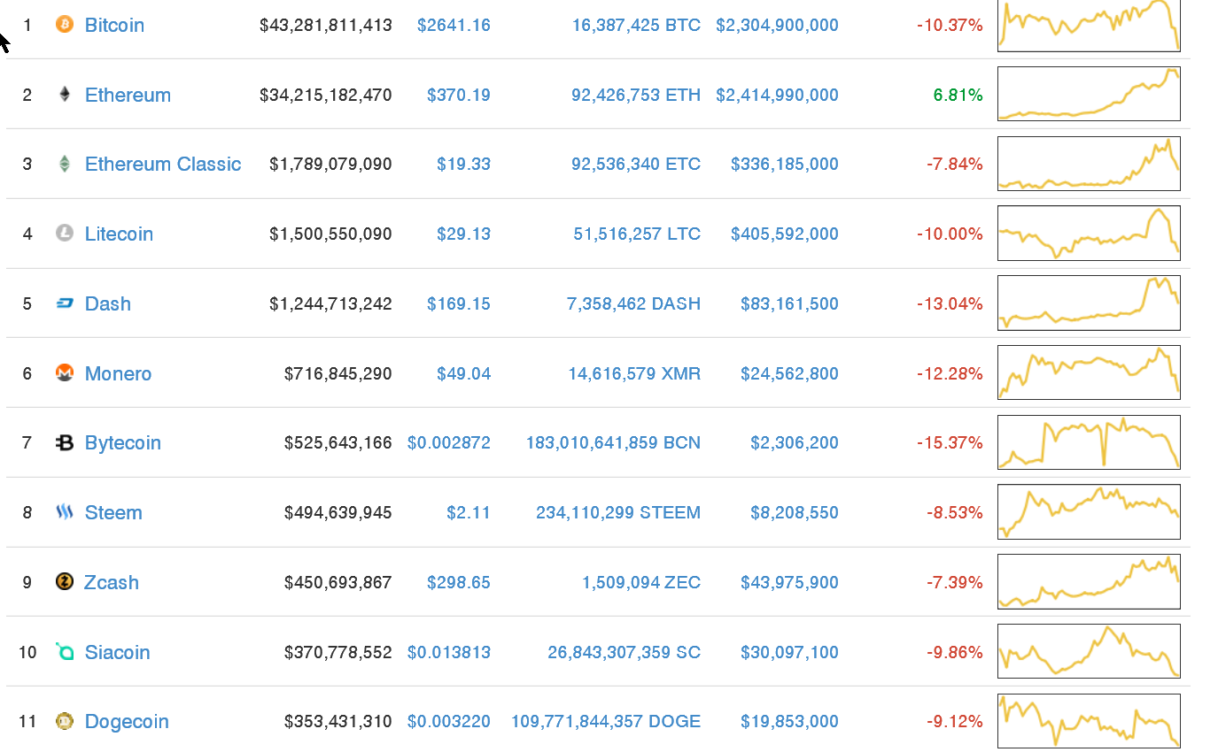Viewport: 1218px width, 752px height.
Task: Click the Litecoin coin icon
Action: (63, 234)
